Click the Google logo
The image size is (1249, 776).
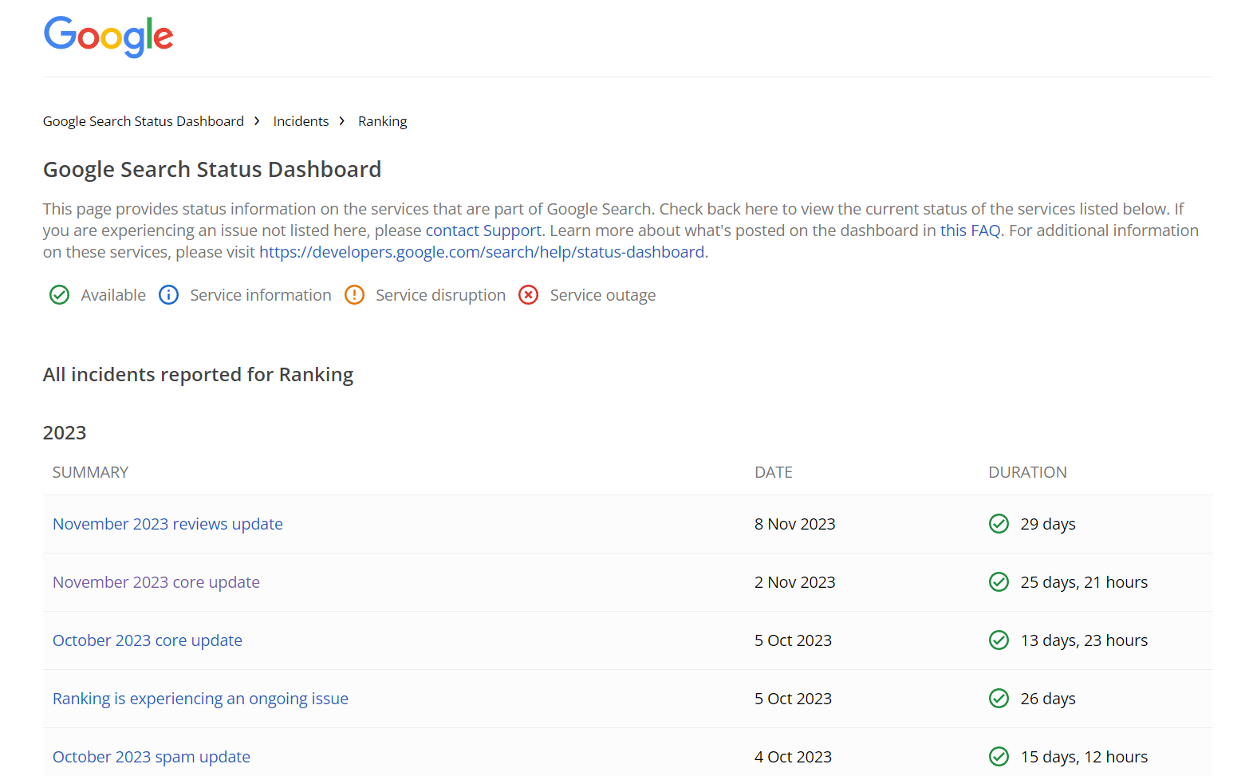click(108, 36)
